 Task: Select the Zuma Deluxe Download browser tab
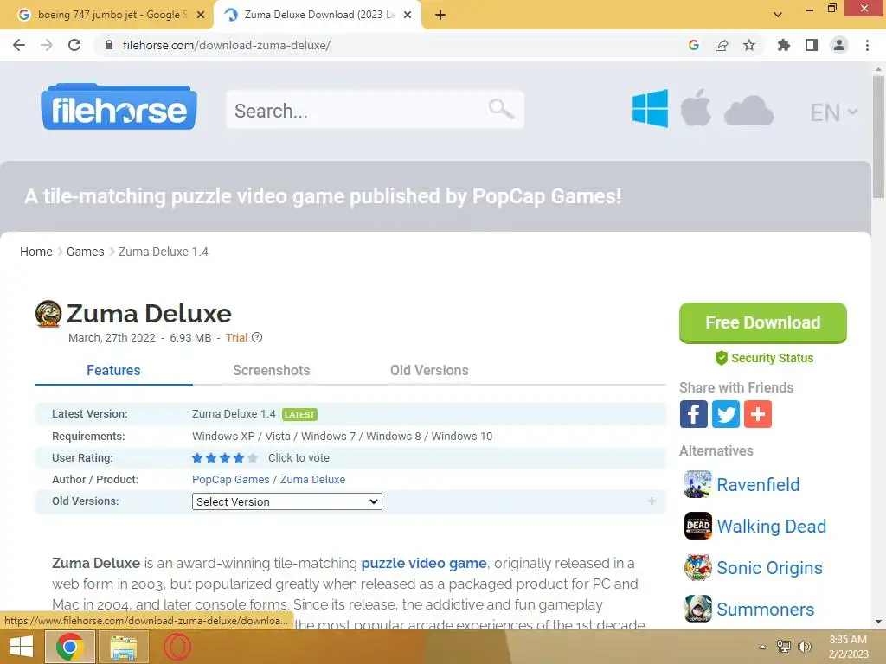[317, 15]
